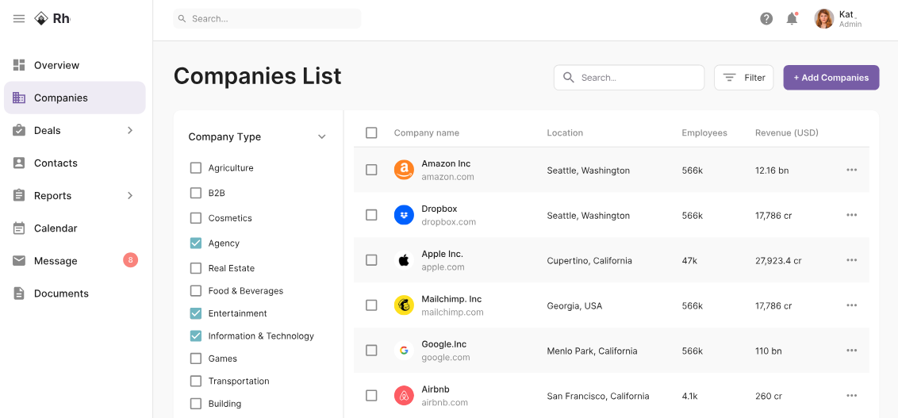This screenshot has width=898, height=418.
Task: Enable the Real Estate checkbox
Action: (x=196, y=268)
